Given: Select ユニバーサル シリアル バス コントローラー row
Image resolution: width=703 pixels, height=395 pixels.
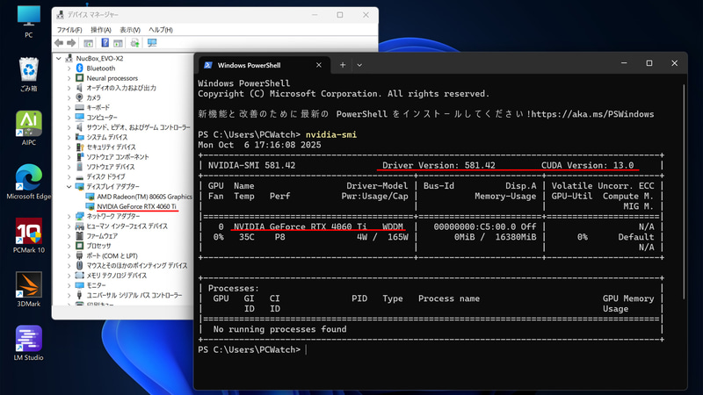Looking at the screenshot, I should tap(134, 295).
